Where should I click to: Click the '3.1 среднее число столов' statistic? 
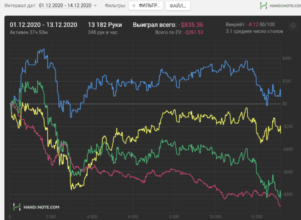coord(254,32)
